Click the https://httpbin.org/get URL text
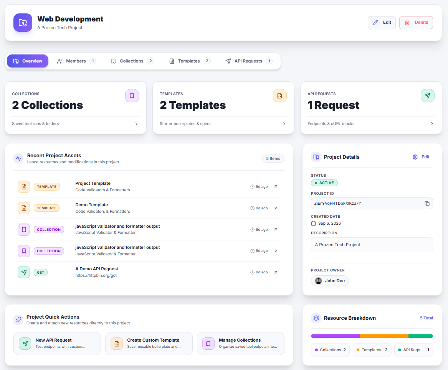This screenshot has width=448, height=370. tap(96, 276)
